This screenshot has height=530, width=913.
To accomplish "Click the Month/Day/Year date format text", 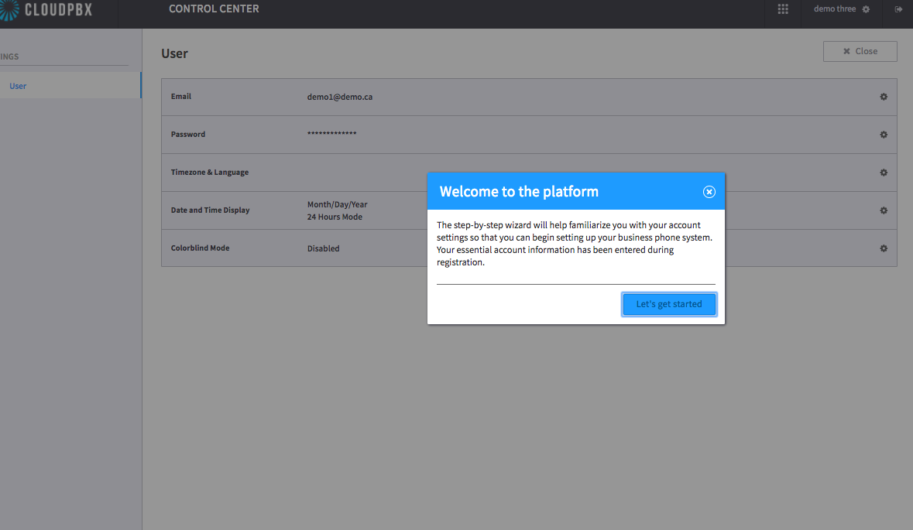I will (337, 204).
